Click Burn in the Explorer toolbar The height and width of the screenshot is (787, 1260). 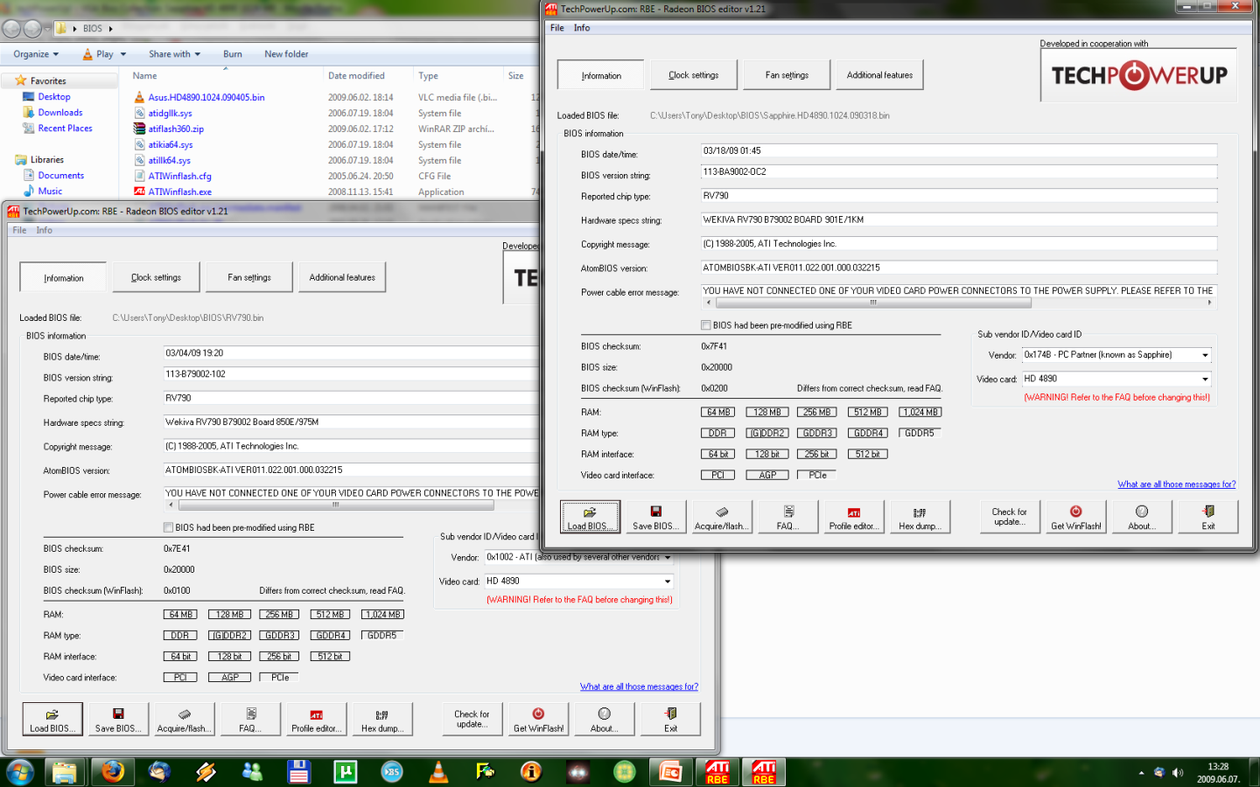point(232,54)
